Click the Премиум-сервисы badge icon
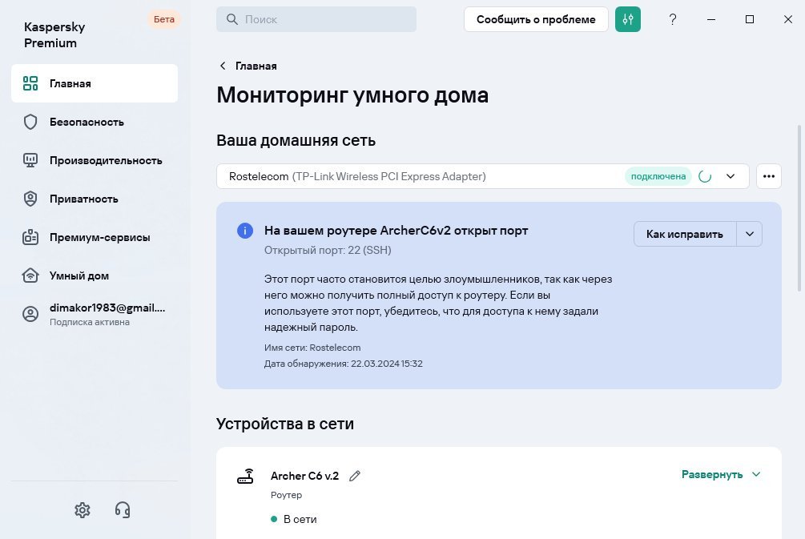The image size is (805, 539). coord(30,237)
